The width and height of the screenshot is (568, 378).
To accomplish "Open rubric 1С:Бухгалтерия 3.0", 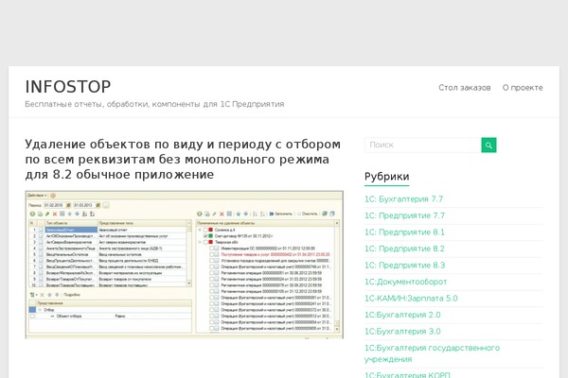I will pos(402,332).
